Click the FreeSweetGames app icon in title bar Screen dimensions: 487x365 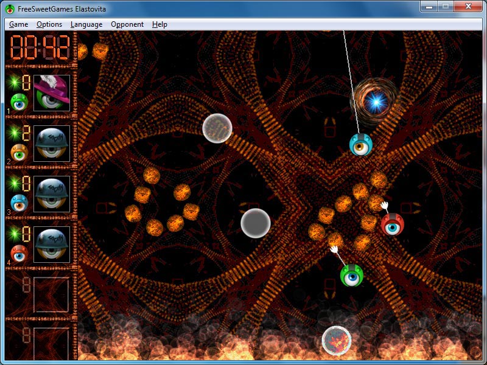[x=10, y=9]
